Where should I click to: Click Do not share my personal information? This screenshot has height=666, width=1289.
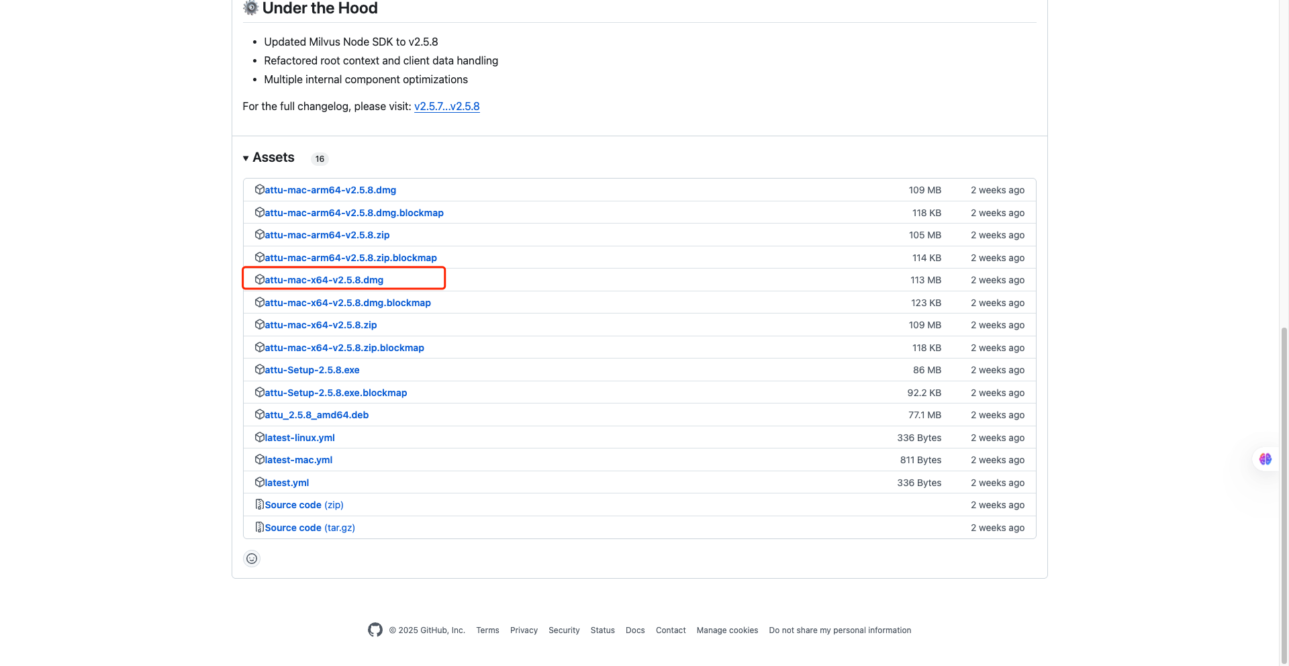coord(840,630)
